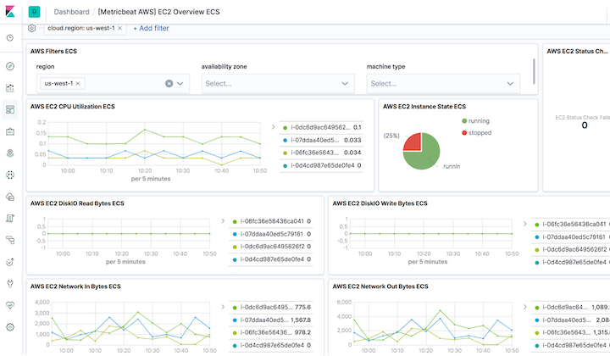
Task: Open the recently viewed clock icon
Action: pyautogui.click(x=10, y=38)
